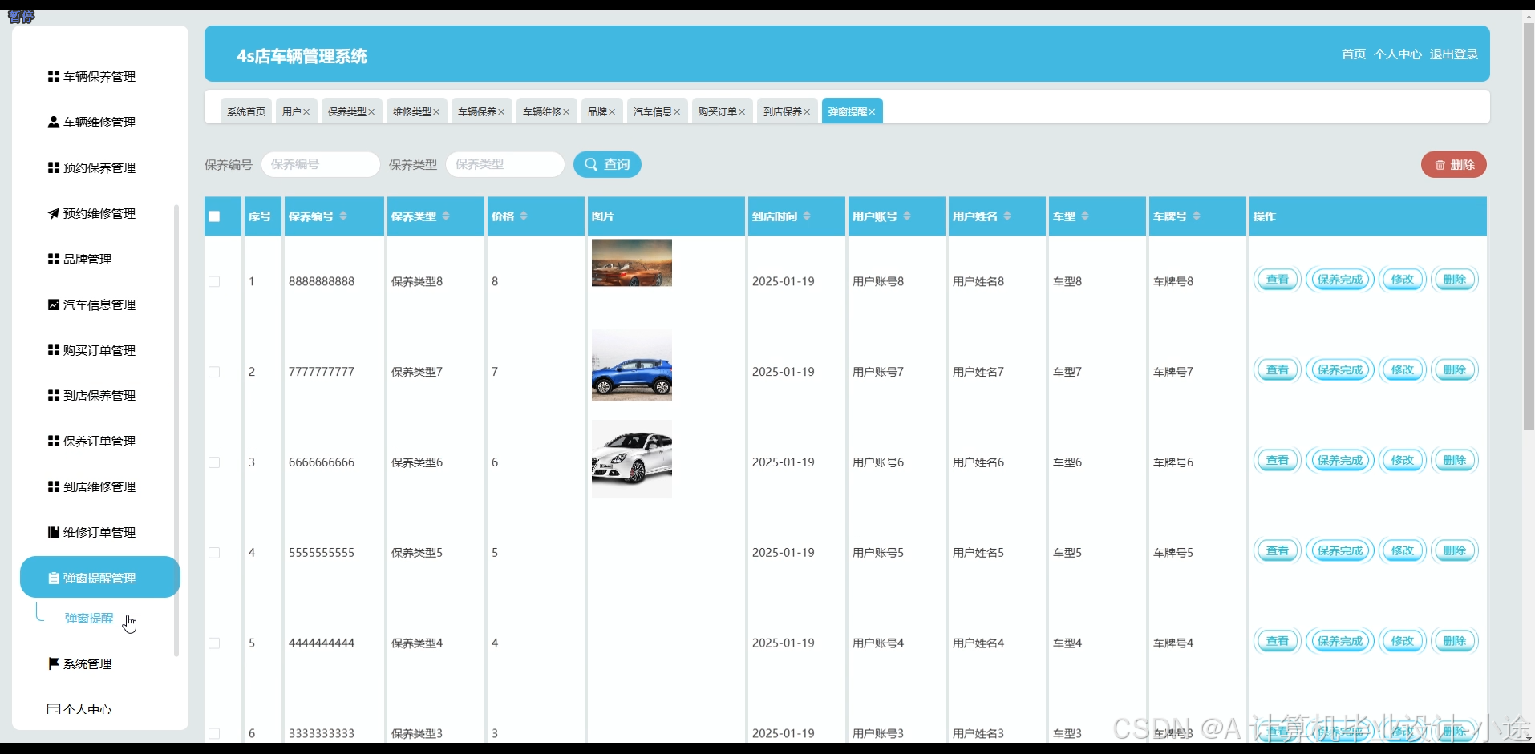Sort table by 到店时间 column
The image size is (1535, 754).
pyautogui.click(x=808, y=215)
